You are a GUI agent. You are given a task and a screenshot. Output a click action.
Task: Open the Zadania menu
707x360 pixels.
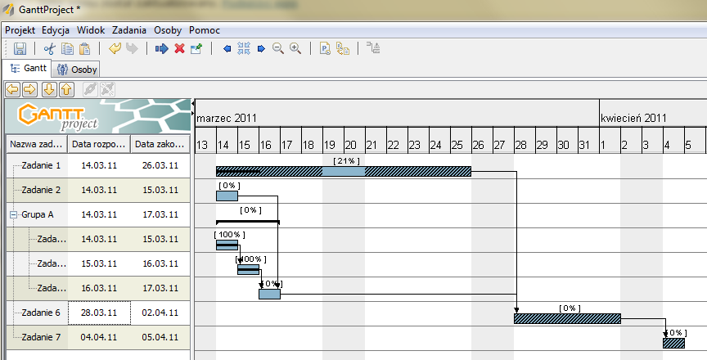pos(129,29)
